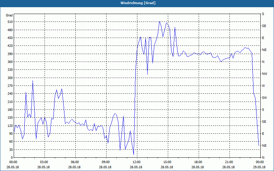The image size is (274, 171).
Task: Select the 120 degree axis label
Action: click(x=10, y=126)
